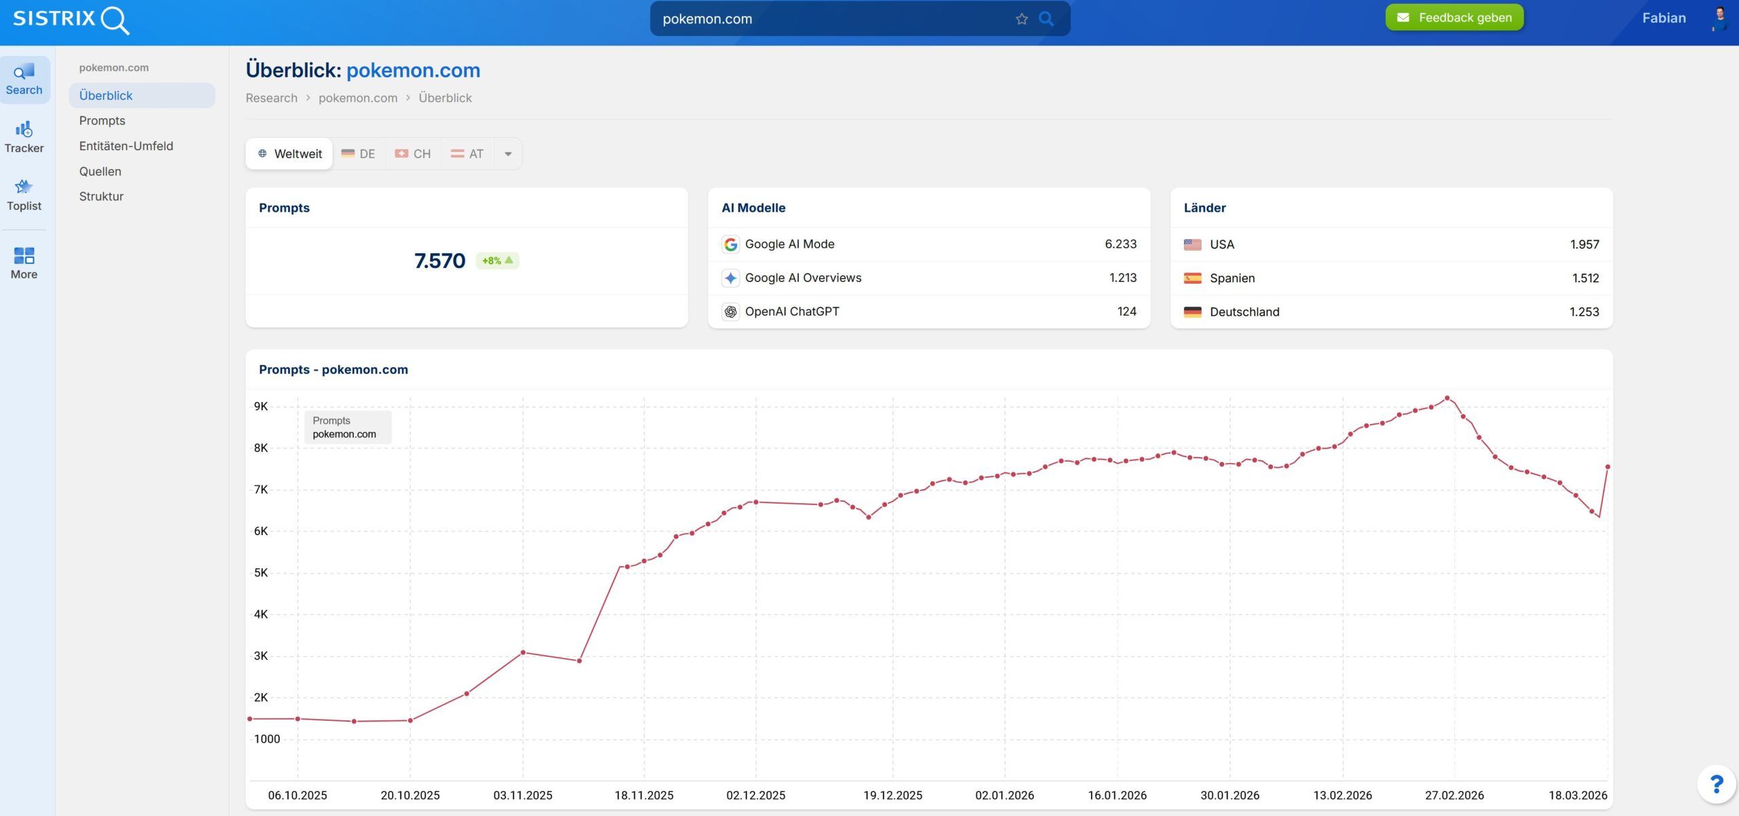Open Entitäten-Umfeld in left menu
1739x816 pixels.
(126, 146)
